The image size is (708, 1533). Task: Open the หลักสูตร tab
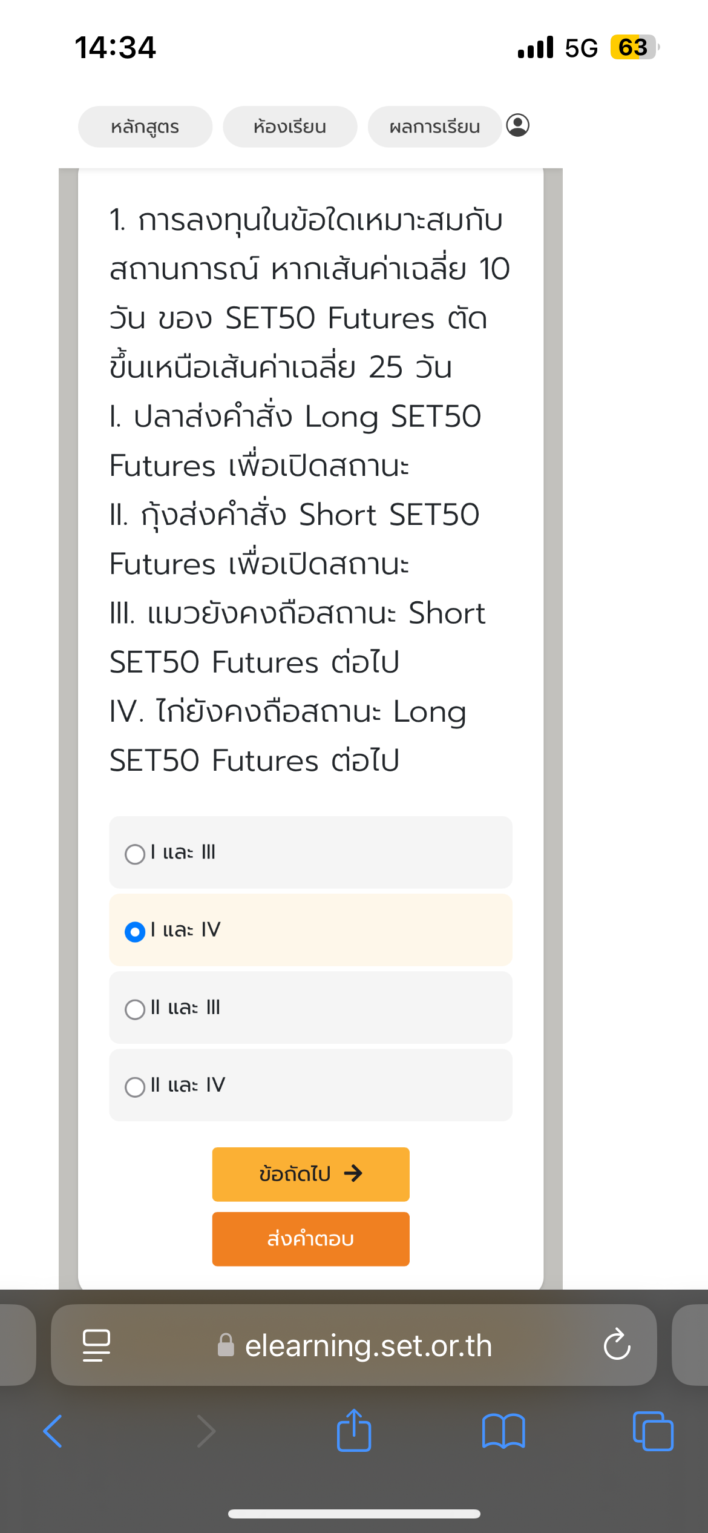[145, 127]
